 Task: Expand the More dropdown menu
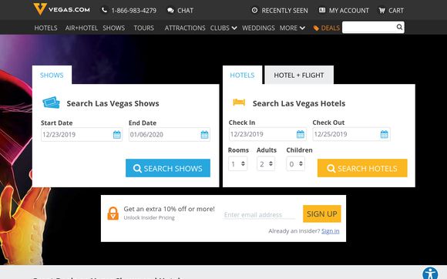292,28
